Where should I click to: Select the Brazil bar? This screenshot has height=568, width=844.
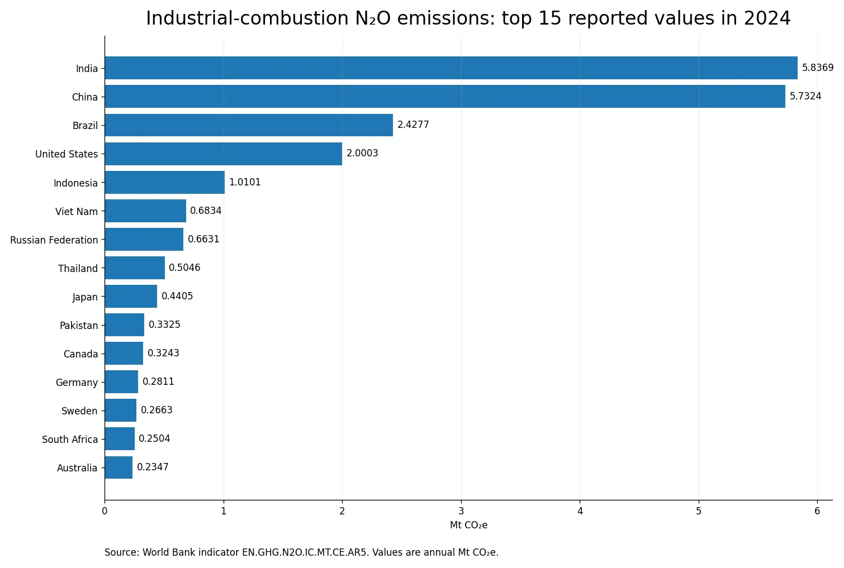pyautogui.click(x=249, y=125)
